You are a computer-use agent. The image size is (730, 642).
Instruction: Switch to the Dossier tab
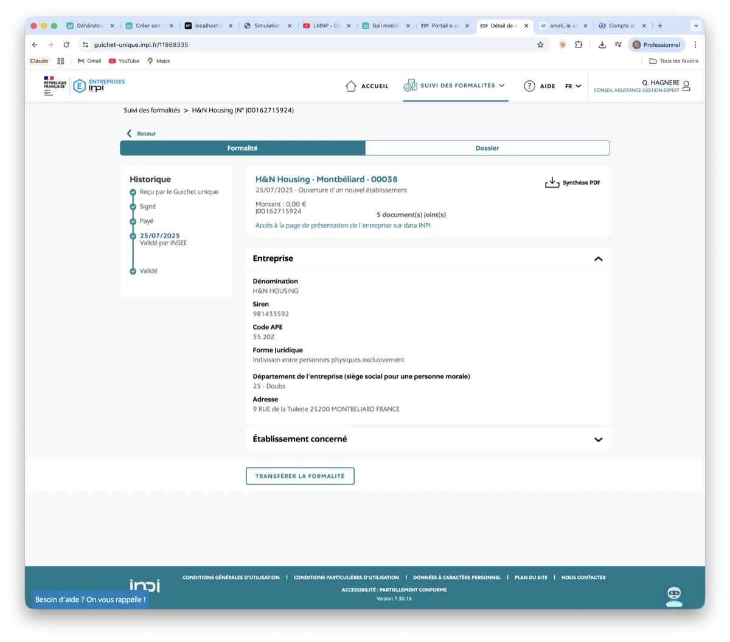click(x=487, y=148)
